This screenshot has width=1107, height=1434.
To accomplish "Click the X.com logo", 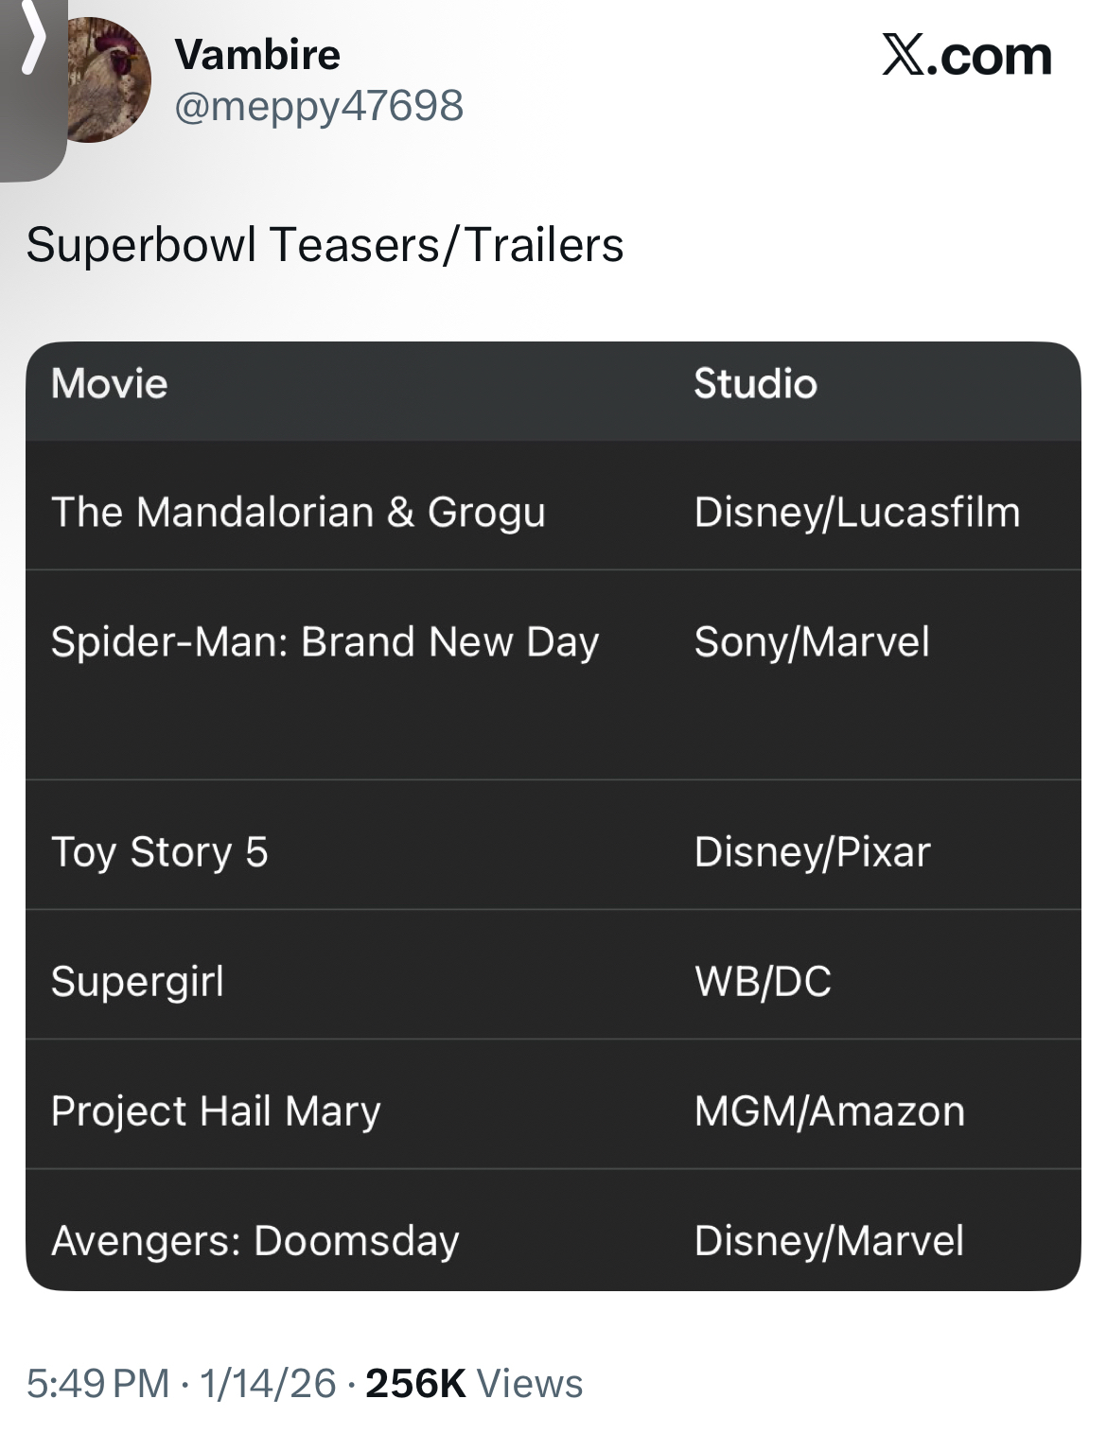I will tap(966, 56).
